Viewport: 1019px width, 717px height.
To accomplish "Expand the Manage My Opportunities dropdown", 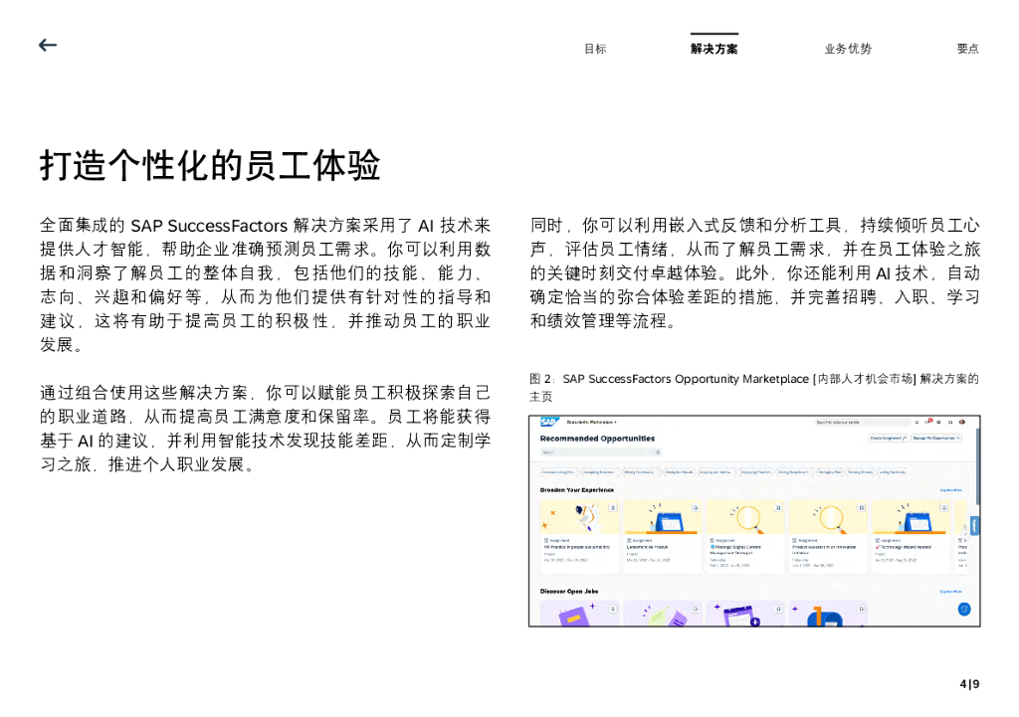I will pyautogui.click(x=936, y=439).
